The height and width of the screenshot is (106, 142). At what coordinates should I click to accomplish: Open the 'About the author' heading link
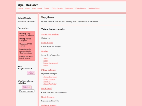point(50,34)
